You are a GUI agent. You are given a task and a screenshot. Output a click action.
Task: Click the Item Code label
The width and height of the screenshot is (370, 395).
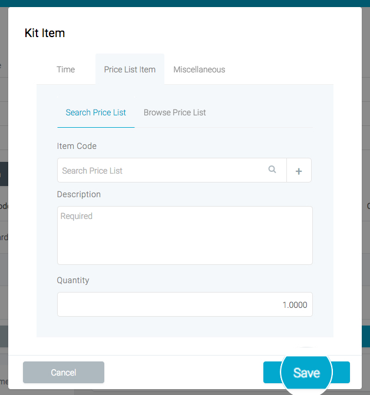click(x=77, y=146)
